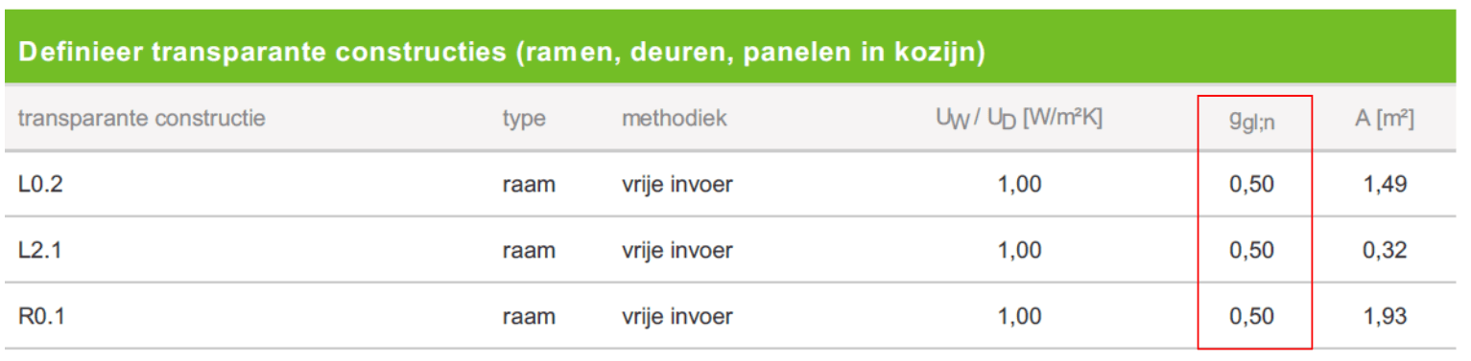Select the R0.1 construction name
This screenshot has height=361, width=1471.
[x=41, y=316]
